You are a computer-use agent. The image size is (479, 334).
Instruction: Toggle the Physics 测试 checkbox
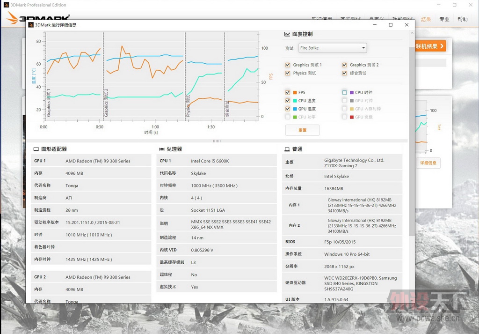coord(288,73)
